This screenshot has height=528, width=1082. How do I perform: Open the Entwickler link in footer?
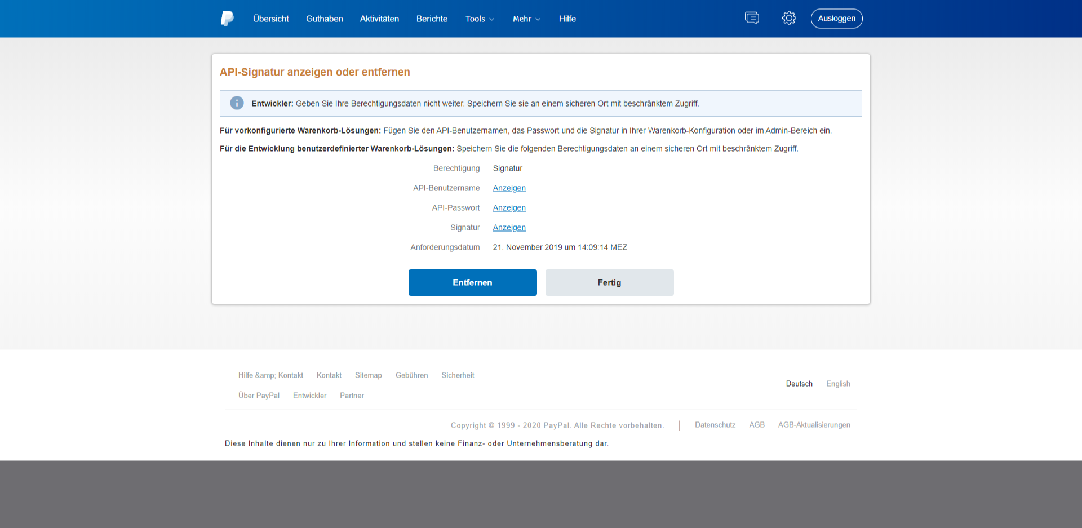[x=309, y=396]
